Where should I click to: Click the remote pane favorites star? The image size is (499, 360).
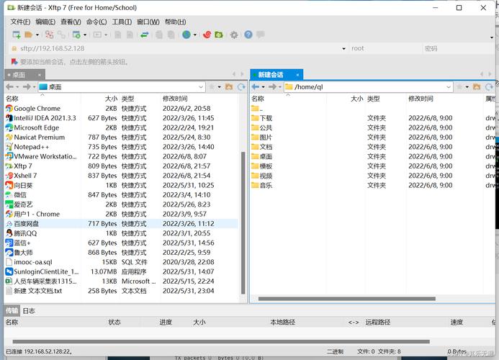tap(459, 86)
